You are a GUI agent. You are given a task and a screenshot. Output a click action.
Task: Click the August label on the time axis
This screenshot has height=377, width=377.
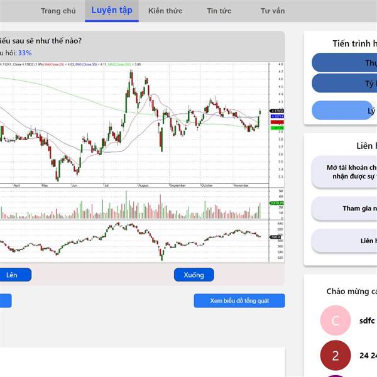(143, 185)
